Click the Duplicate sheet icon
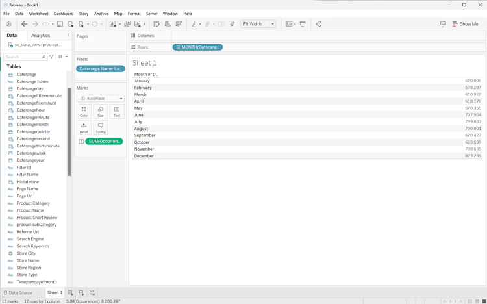 [127, 24]
